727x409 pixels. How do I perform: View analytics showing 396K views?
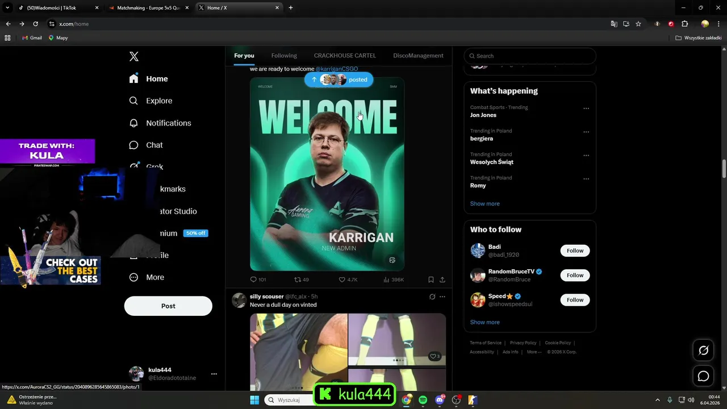[x=394, y=279]
